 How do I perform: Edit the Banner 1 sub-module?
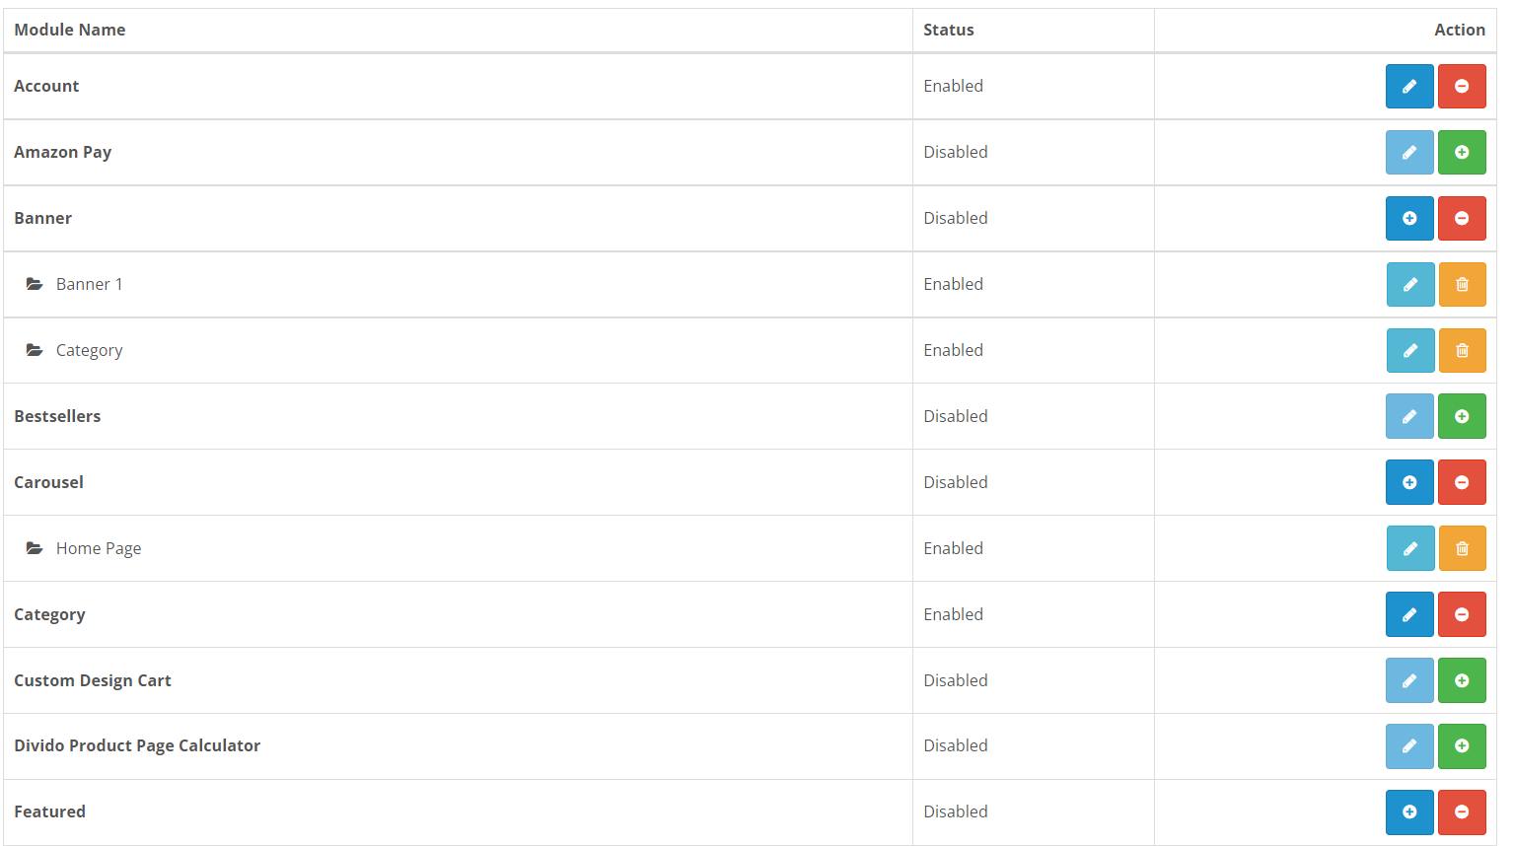[1410, 284]
